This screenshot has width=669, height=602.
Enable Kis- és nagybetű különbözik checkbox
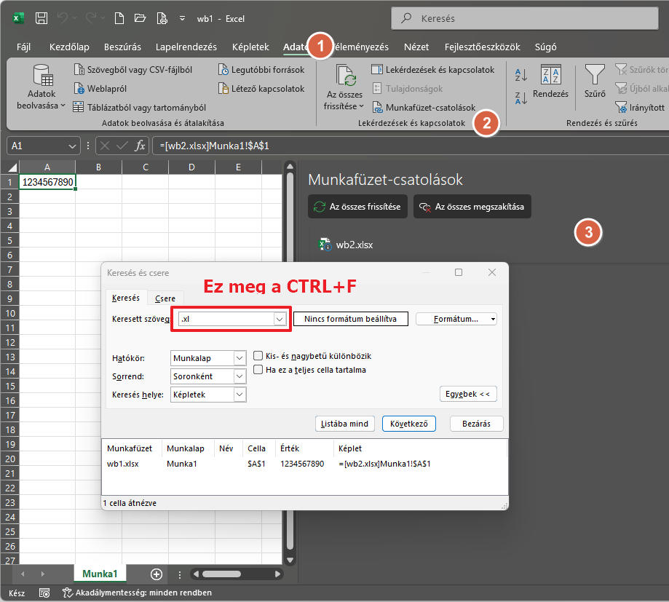coord(258,356)
